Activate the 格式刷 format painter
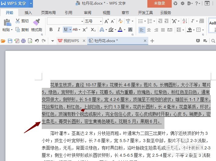 37,25
